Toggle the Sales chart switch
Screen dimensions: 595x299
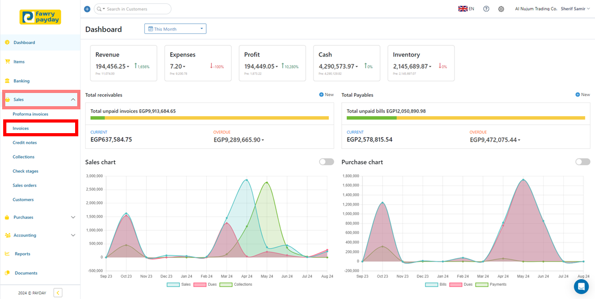(x=326, y=162)
